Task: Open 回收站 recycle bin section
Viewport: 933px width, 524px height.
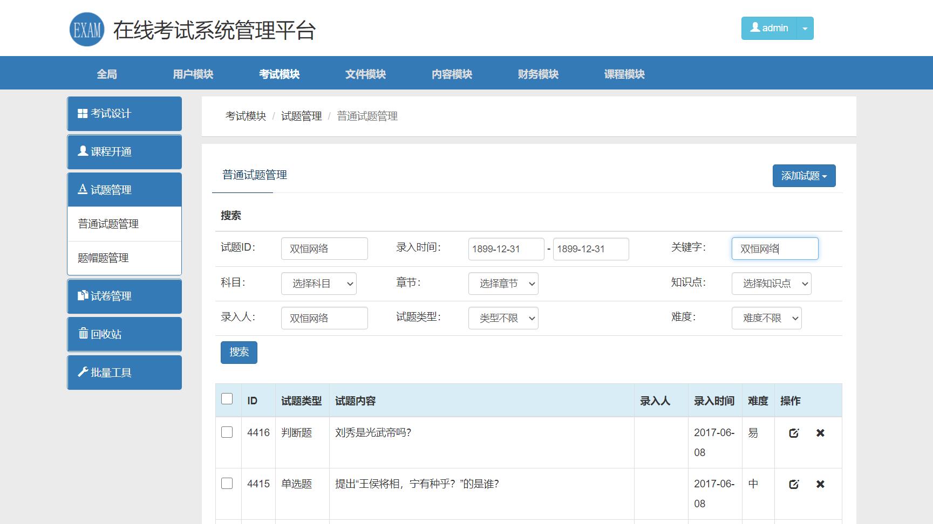Action: 124,334
